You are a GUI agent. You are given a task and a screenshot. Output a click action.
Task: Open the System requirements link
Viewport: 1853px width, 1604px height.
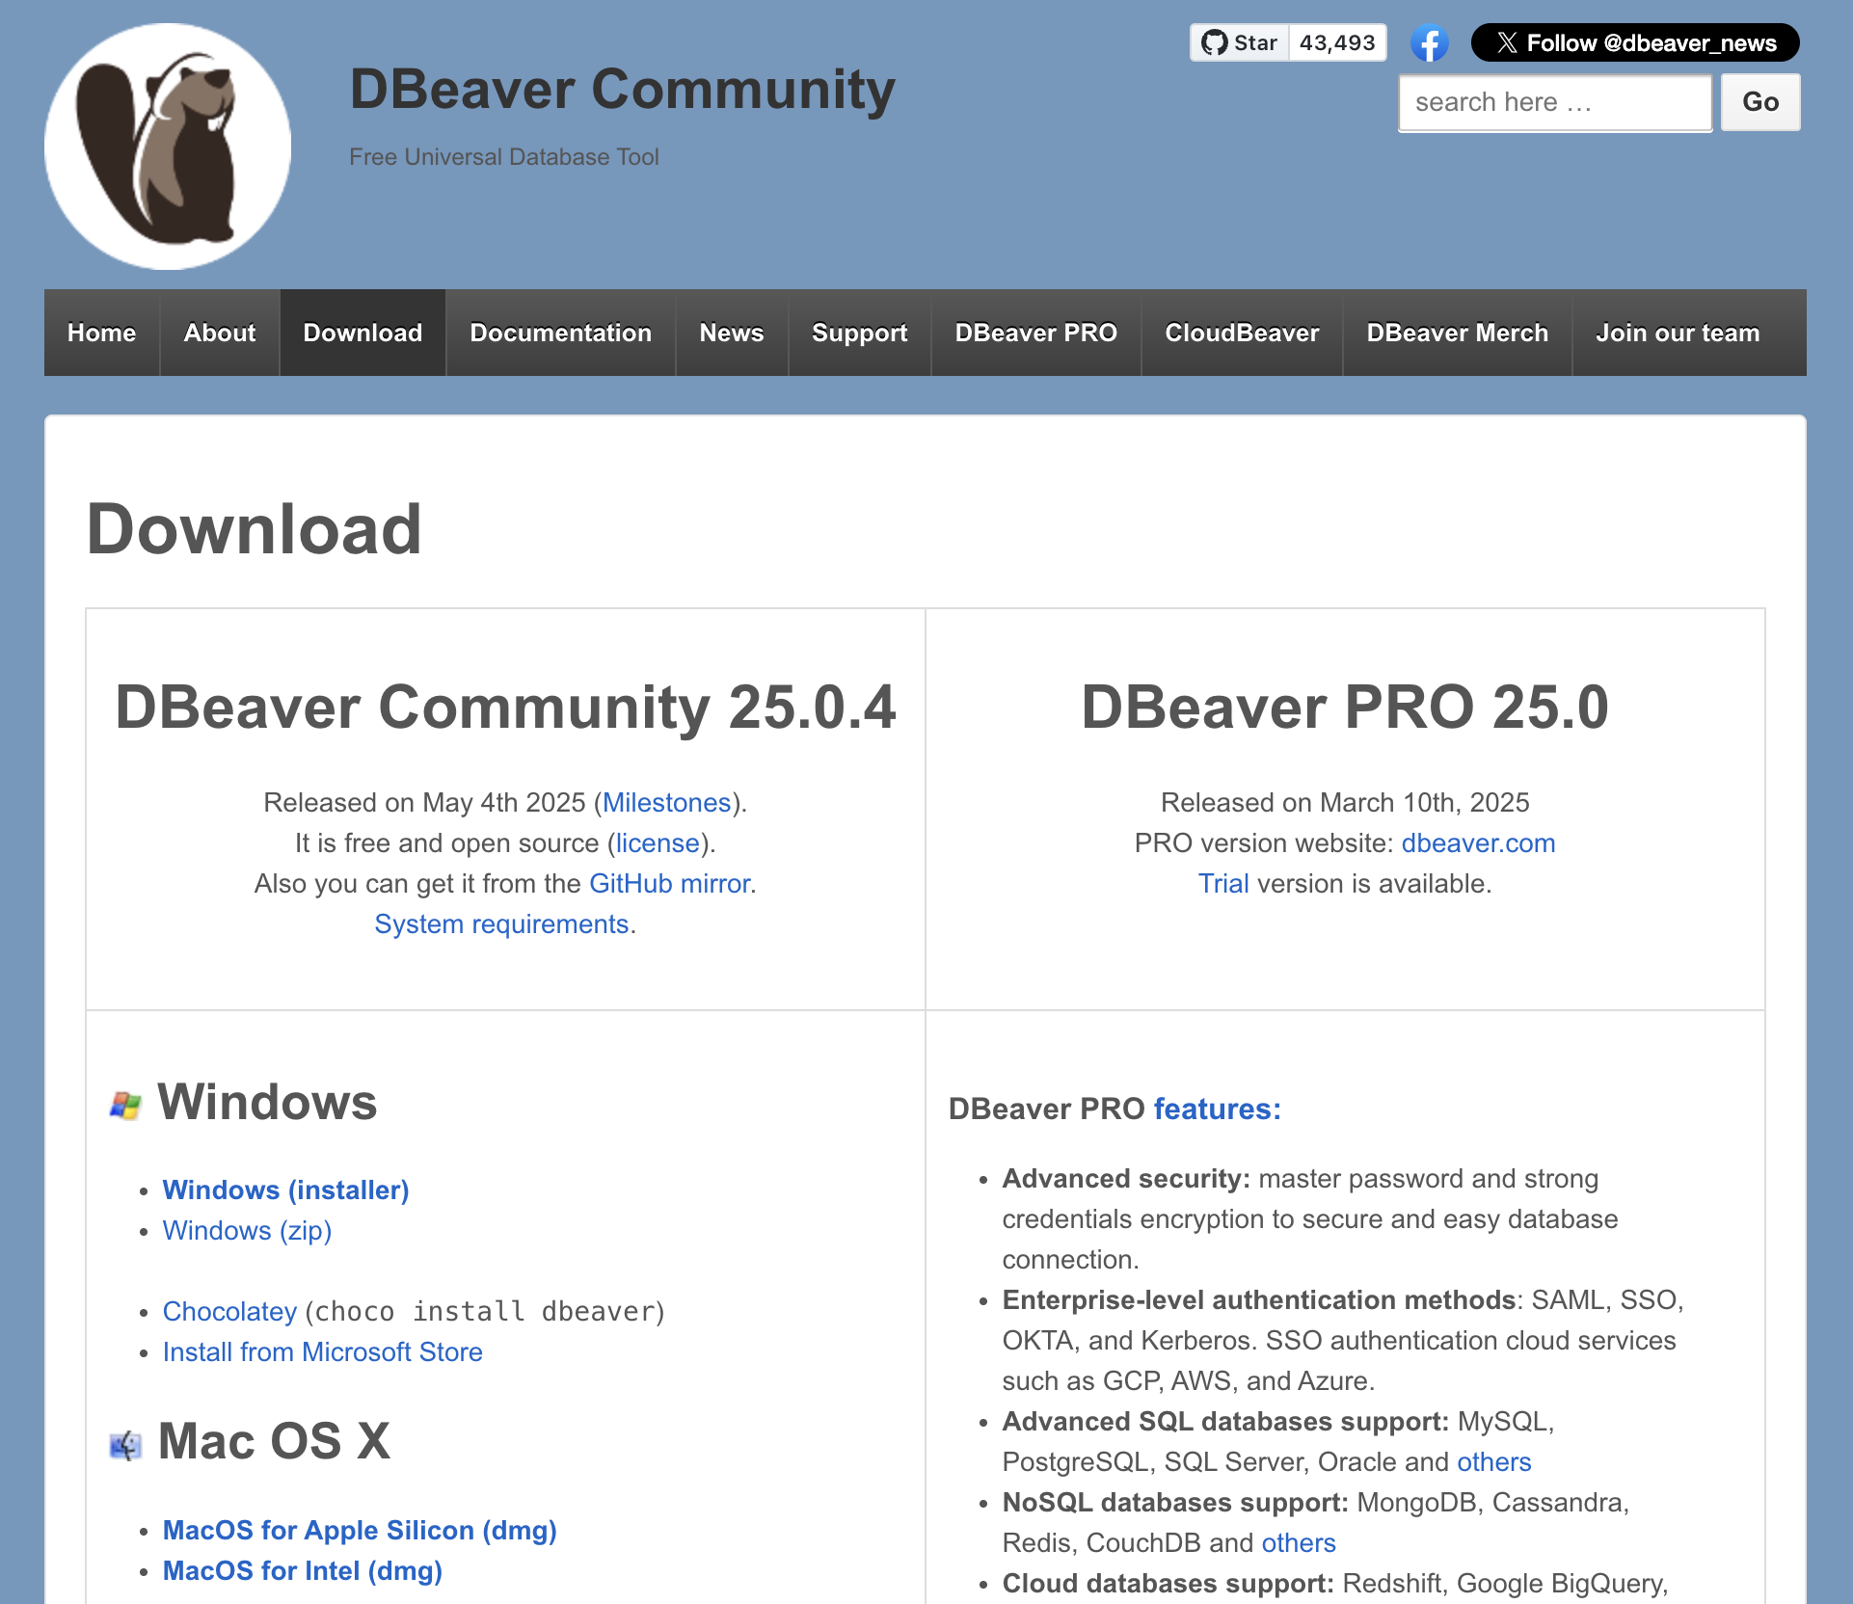[502, 924]
